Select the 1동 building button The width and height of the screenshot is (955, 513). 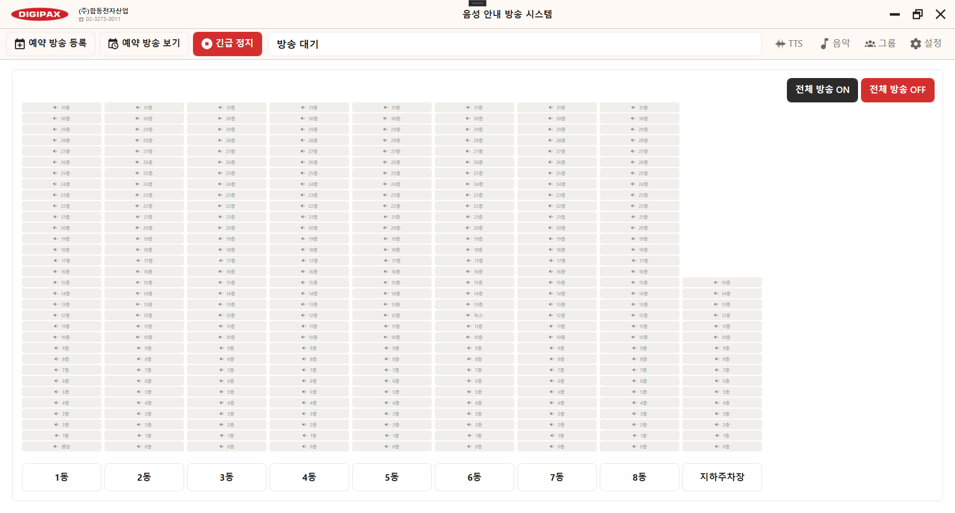click(x=62, y=477)
